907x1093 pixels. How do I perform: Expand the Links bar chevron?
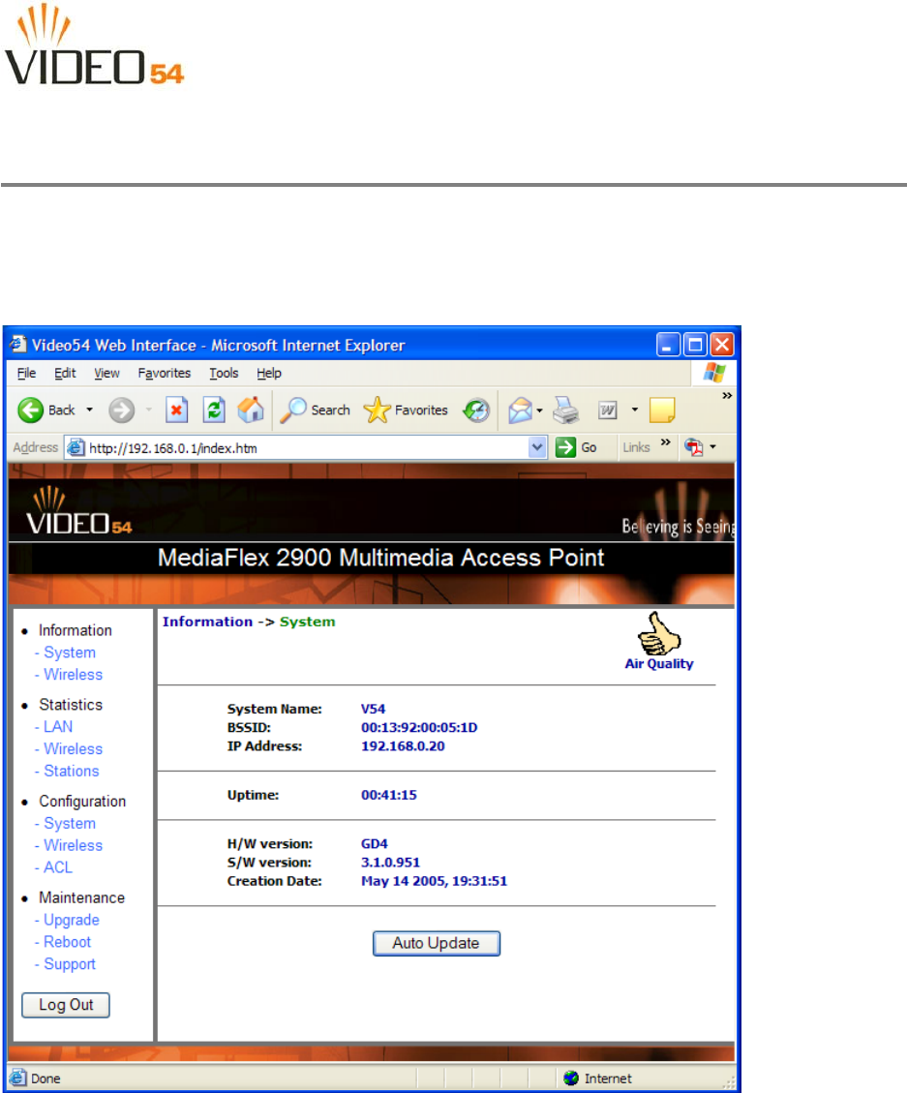tap(666, 441)
